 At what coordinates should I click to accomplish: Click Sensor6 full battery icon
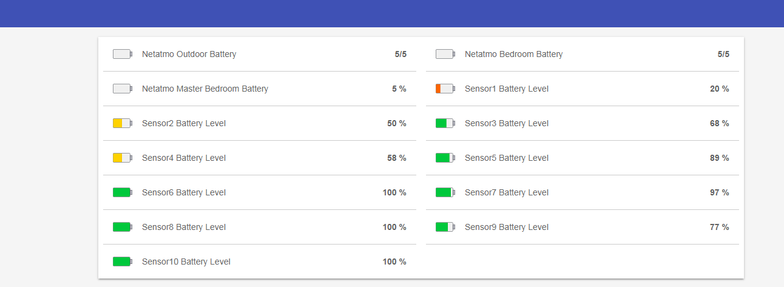point(123,192)
